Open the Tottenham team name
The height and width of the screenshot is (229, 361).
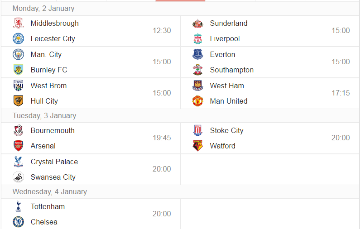(x=48, y=207)
